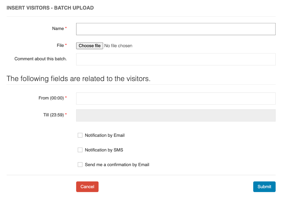Click the 'Comment about this batch.' label
The image size is (285, 217).
point(41,59)
